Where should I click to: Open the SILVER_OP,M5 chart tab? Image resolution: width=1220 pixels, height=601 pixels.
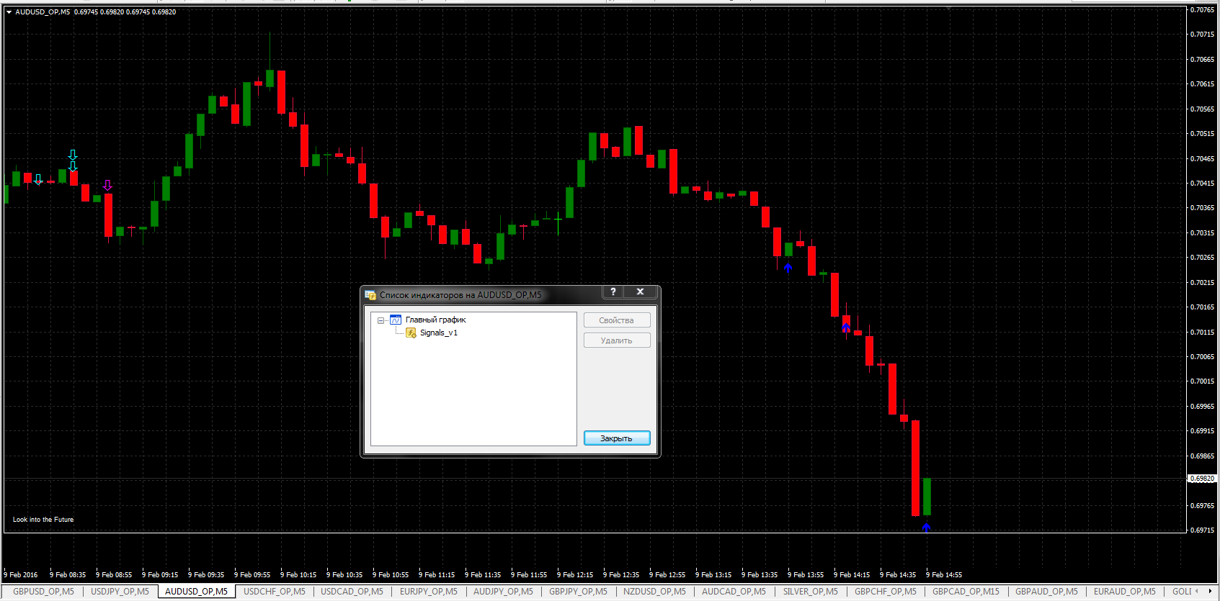(x=811, y=592)
